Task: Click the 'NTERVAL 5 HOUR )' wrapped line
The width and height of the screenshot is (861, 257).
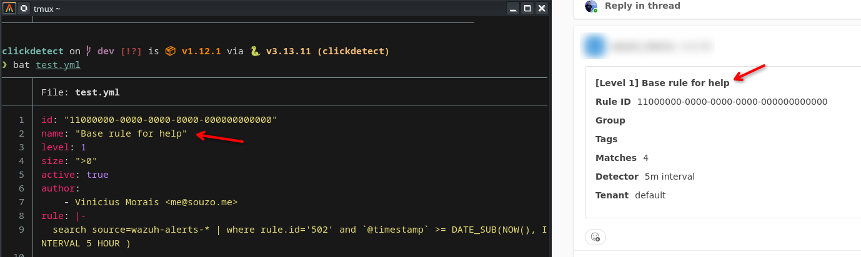Action: [86, 243]
